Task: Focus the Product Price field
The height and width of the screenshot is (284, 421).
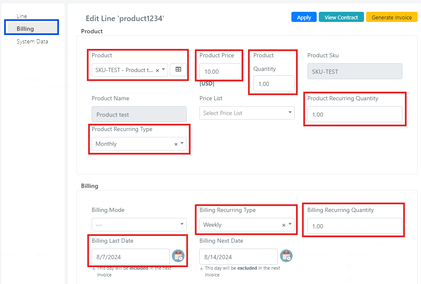Action: click(220, 71)
